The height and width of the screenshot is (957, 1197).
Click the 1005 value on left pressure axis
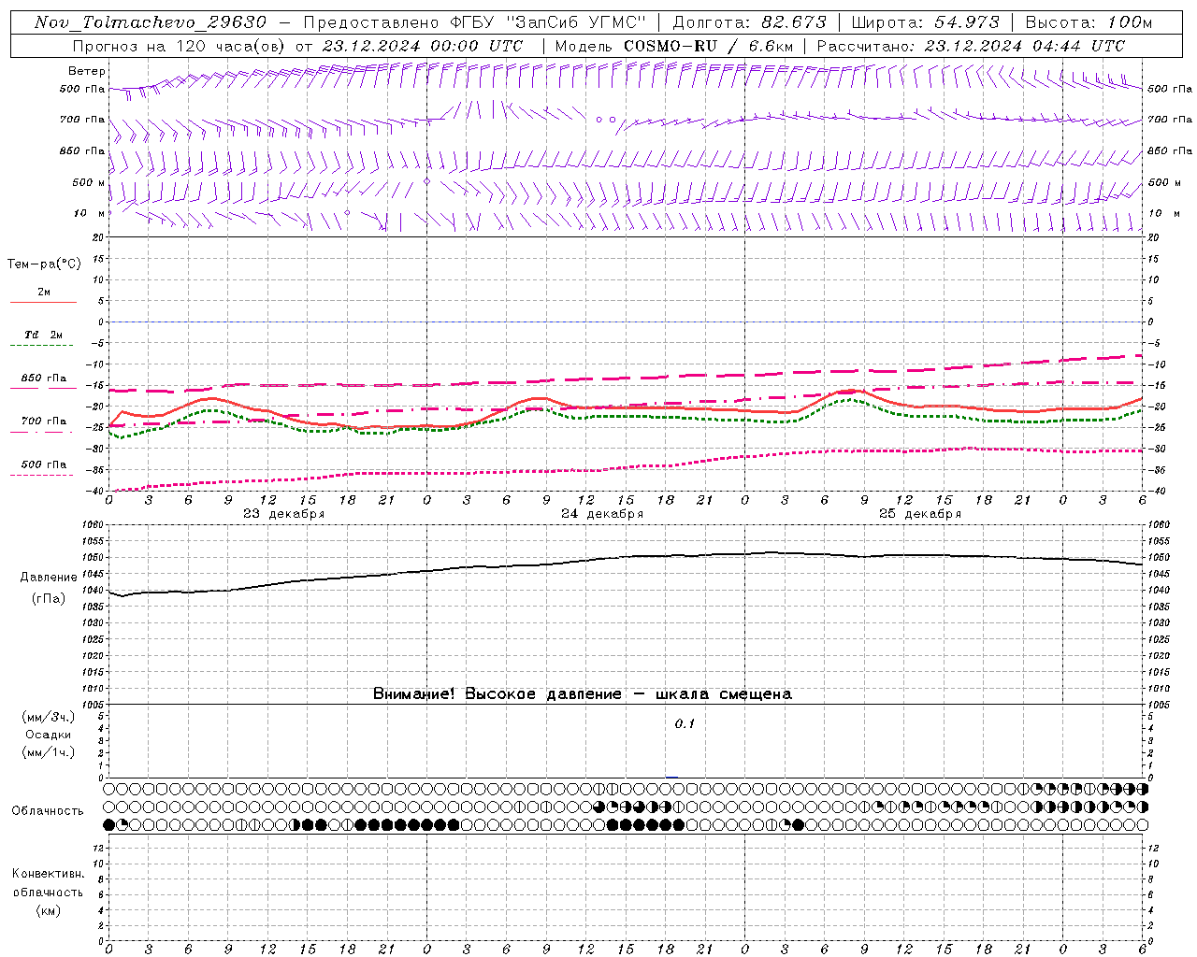coord(94,705)
